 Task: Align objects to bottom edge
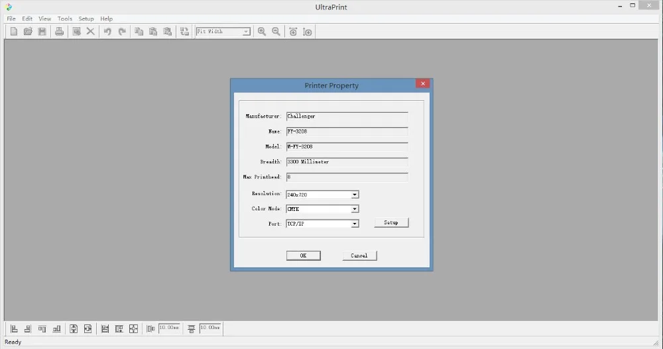click(56, 328)
